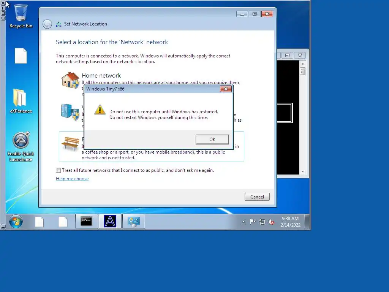Click scroll up arrow in console window
The height and width of the screenshot is (292, 389).
tap(303, 64)
